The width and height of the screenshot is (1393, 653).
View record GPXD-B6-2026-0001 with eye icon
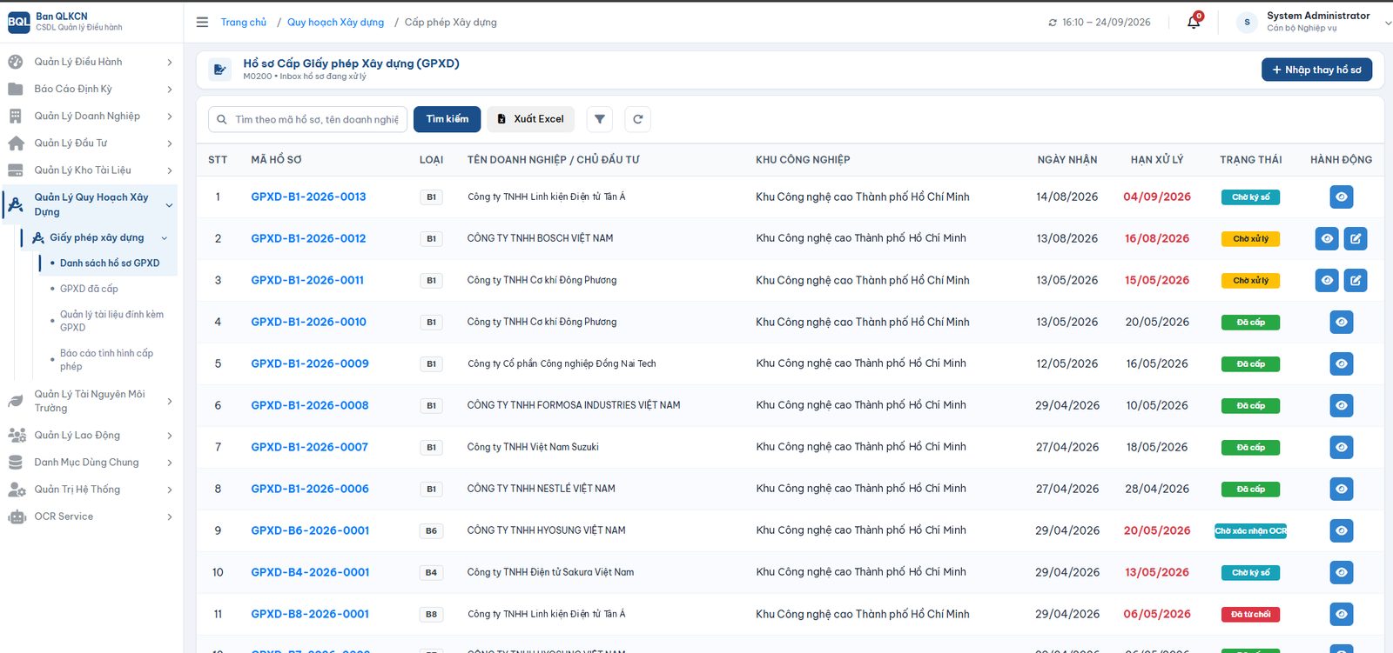(x=1342, y=530)
